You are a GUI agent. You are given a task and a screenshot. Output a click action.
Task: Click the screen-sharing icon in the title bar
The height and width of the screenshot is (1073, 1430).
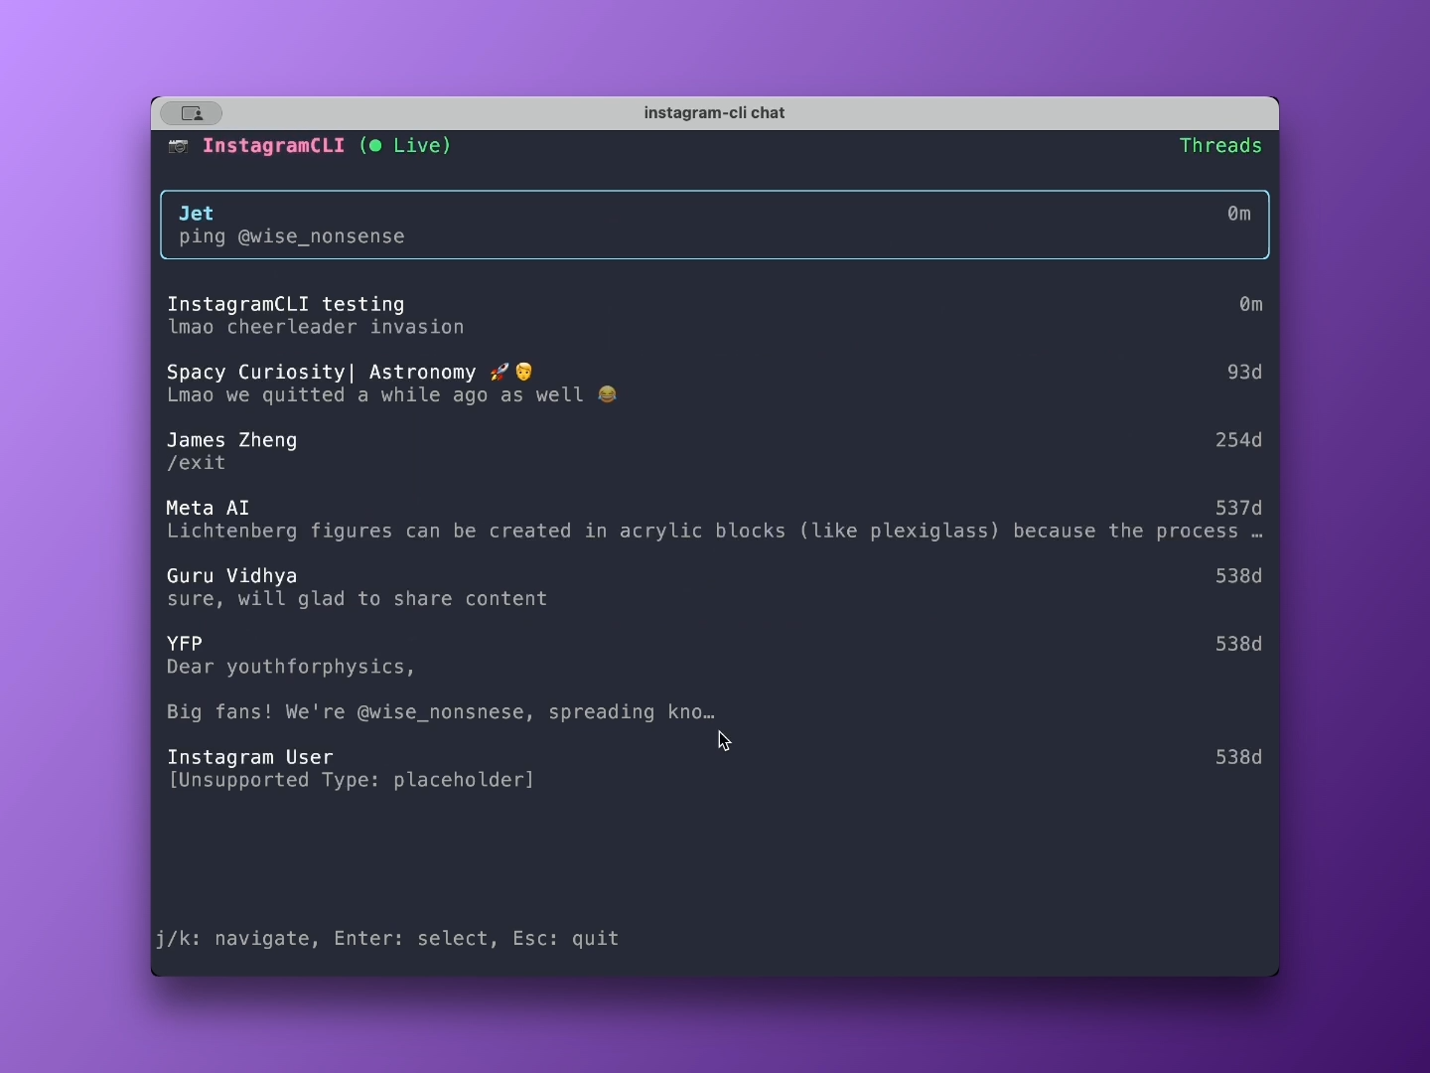(193, 113)
